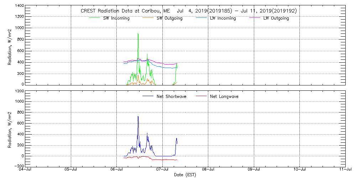
Task: Click the SW Incoming legend label
Action: (x=115, y=18)
